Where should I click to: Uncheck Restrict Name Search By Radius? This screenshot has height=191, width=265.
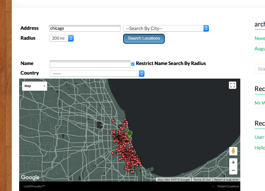[x=133, y=64]
